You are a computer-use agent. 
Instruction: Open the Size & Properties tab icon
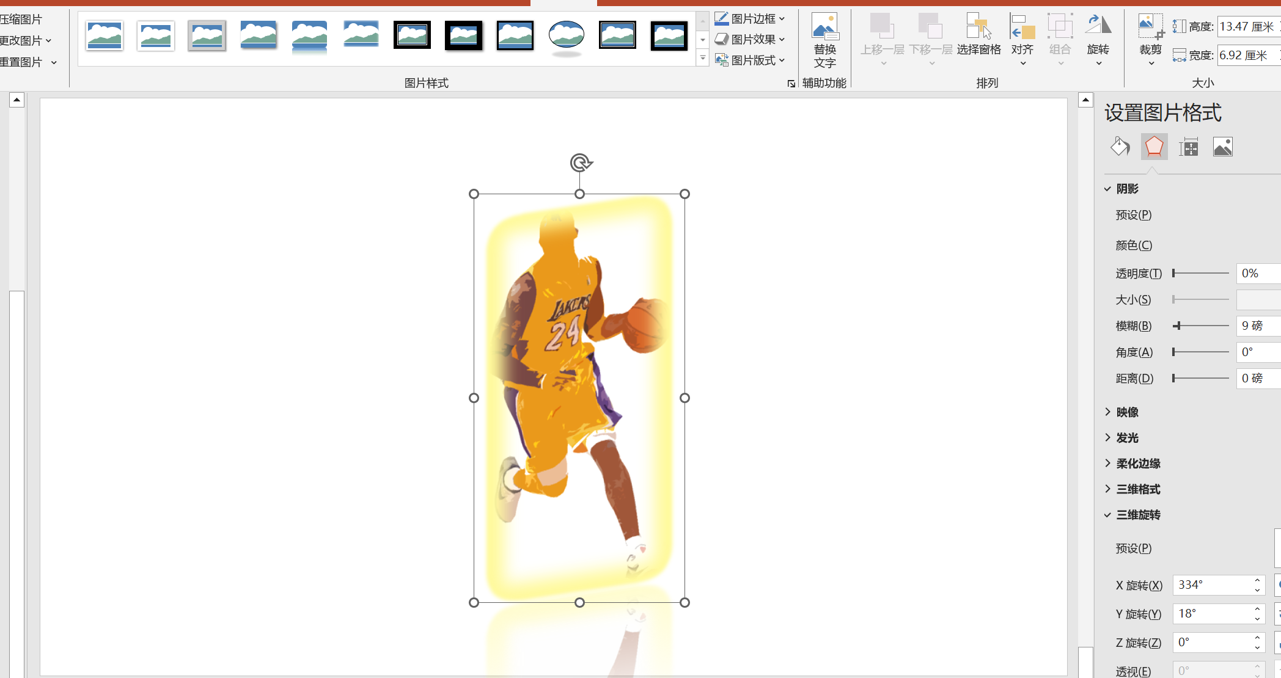[x=1188, y=147]
